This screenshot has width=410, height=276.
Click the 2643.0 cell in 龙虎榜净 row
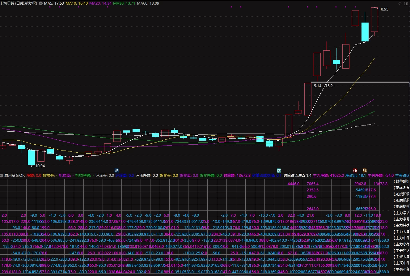pos(312,209)
